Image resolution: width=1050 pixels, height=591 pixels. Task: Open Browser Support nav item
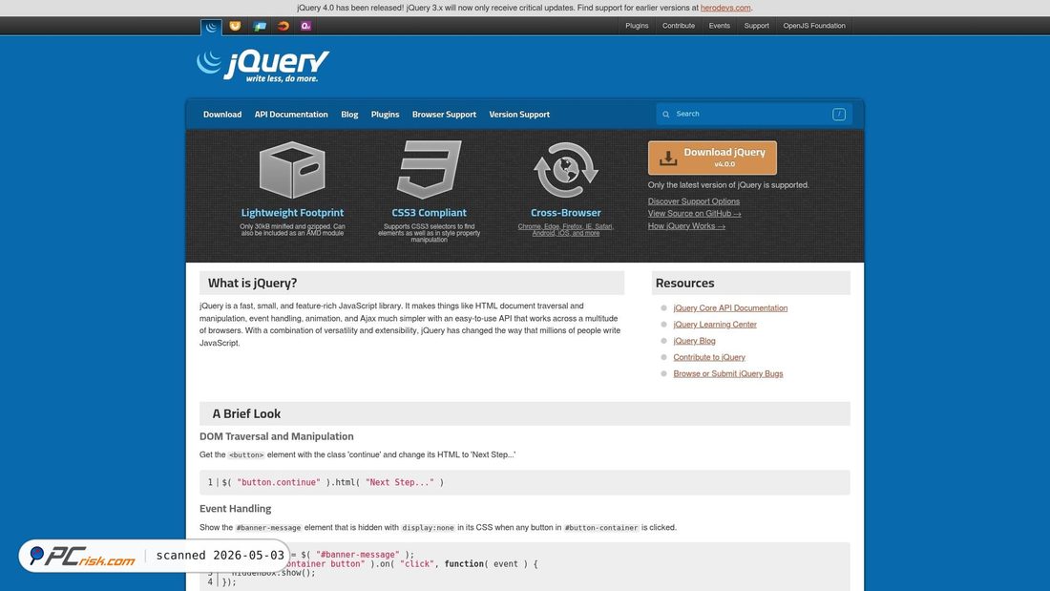[444, 115]
